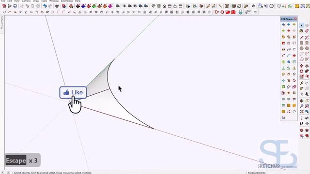Select the Offset tool
The height and width of the screenshot is (174, 310).
coord(307,77)
